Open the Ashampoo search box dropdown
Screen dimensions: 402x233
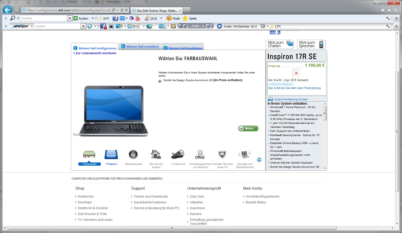click(x=83, y=26)
